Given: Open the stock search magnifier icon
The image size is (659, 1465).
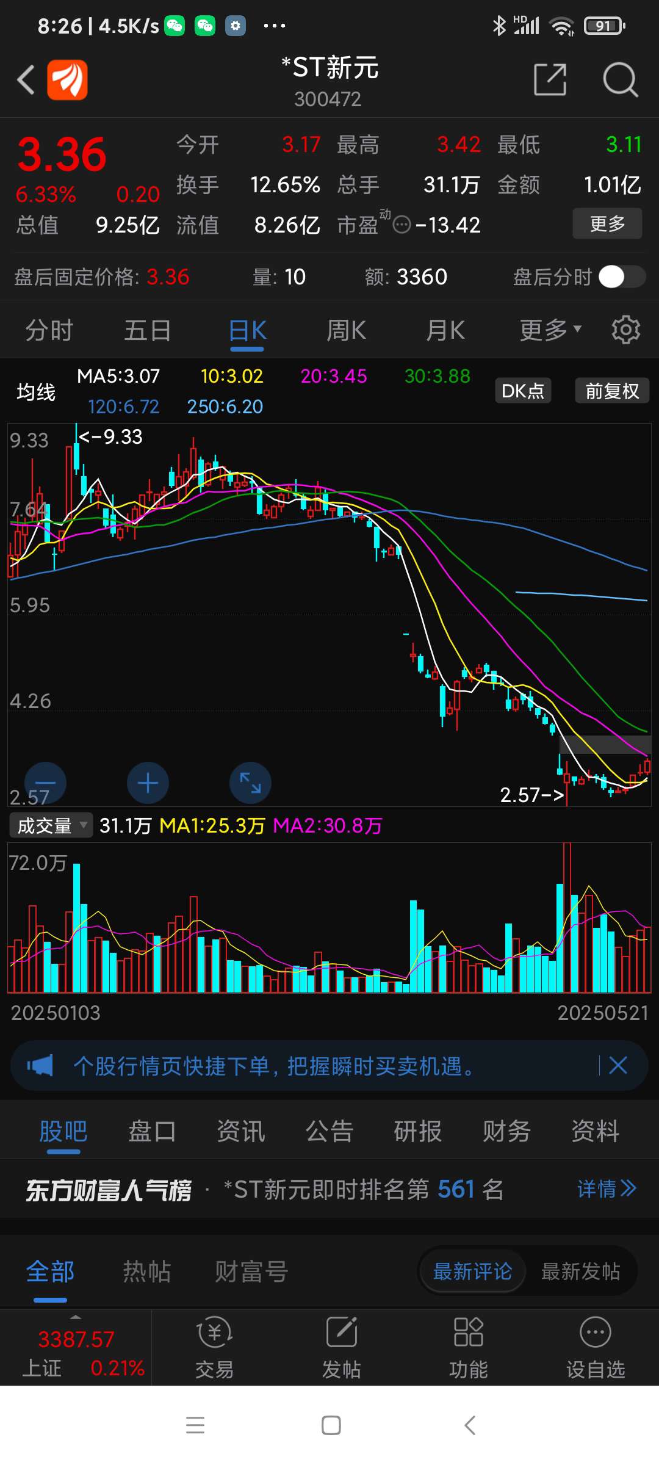Looking at the screenshot, I should pyautogui.click(x=621, y=79).
